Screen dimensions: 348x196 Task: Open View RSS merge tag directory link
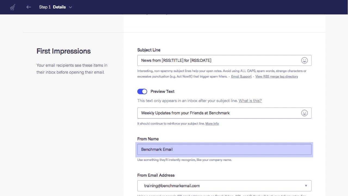pos(276,76)
